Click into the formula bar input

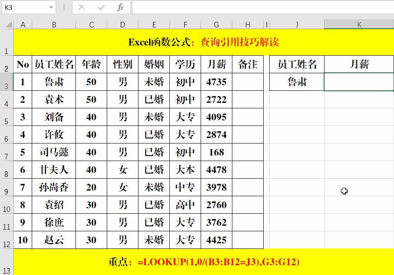tap(263, 7)
